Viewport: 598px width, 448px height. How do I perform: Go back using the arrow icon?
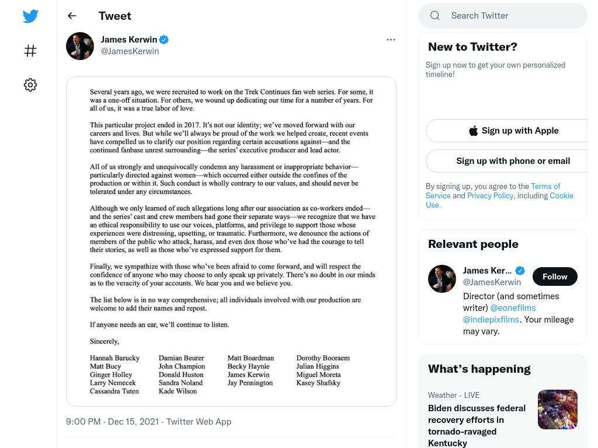pyautogui.click(x=72, y=16)
